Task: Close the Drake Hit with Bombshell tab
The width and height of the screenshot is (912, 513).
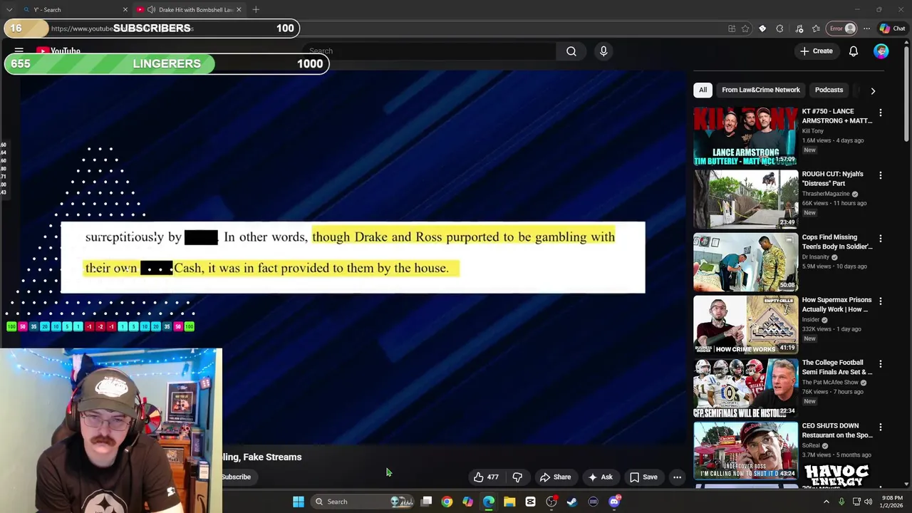Action: pos(239,10)
